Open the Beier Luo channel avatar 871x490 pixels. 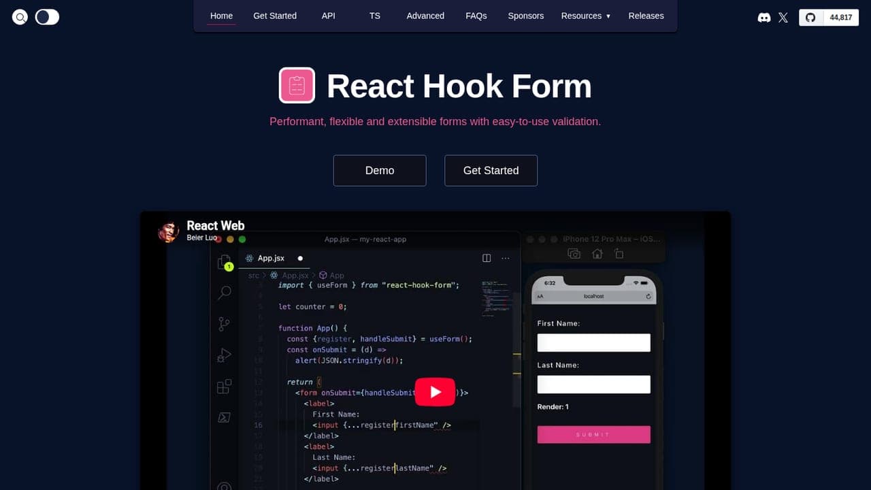(168, 231)
